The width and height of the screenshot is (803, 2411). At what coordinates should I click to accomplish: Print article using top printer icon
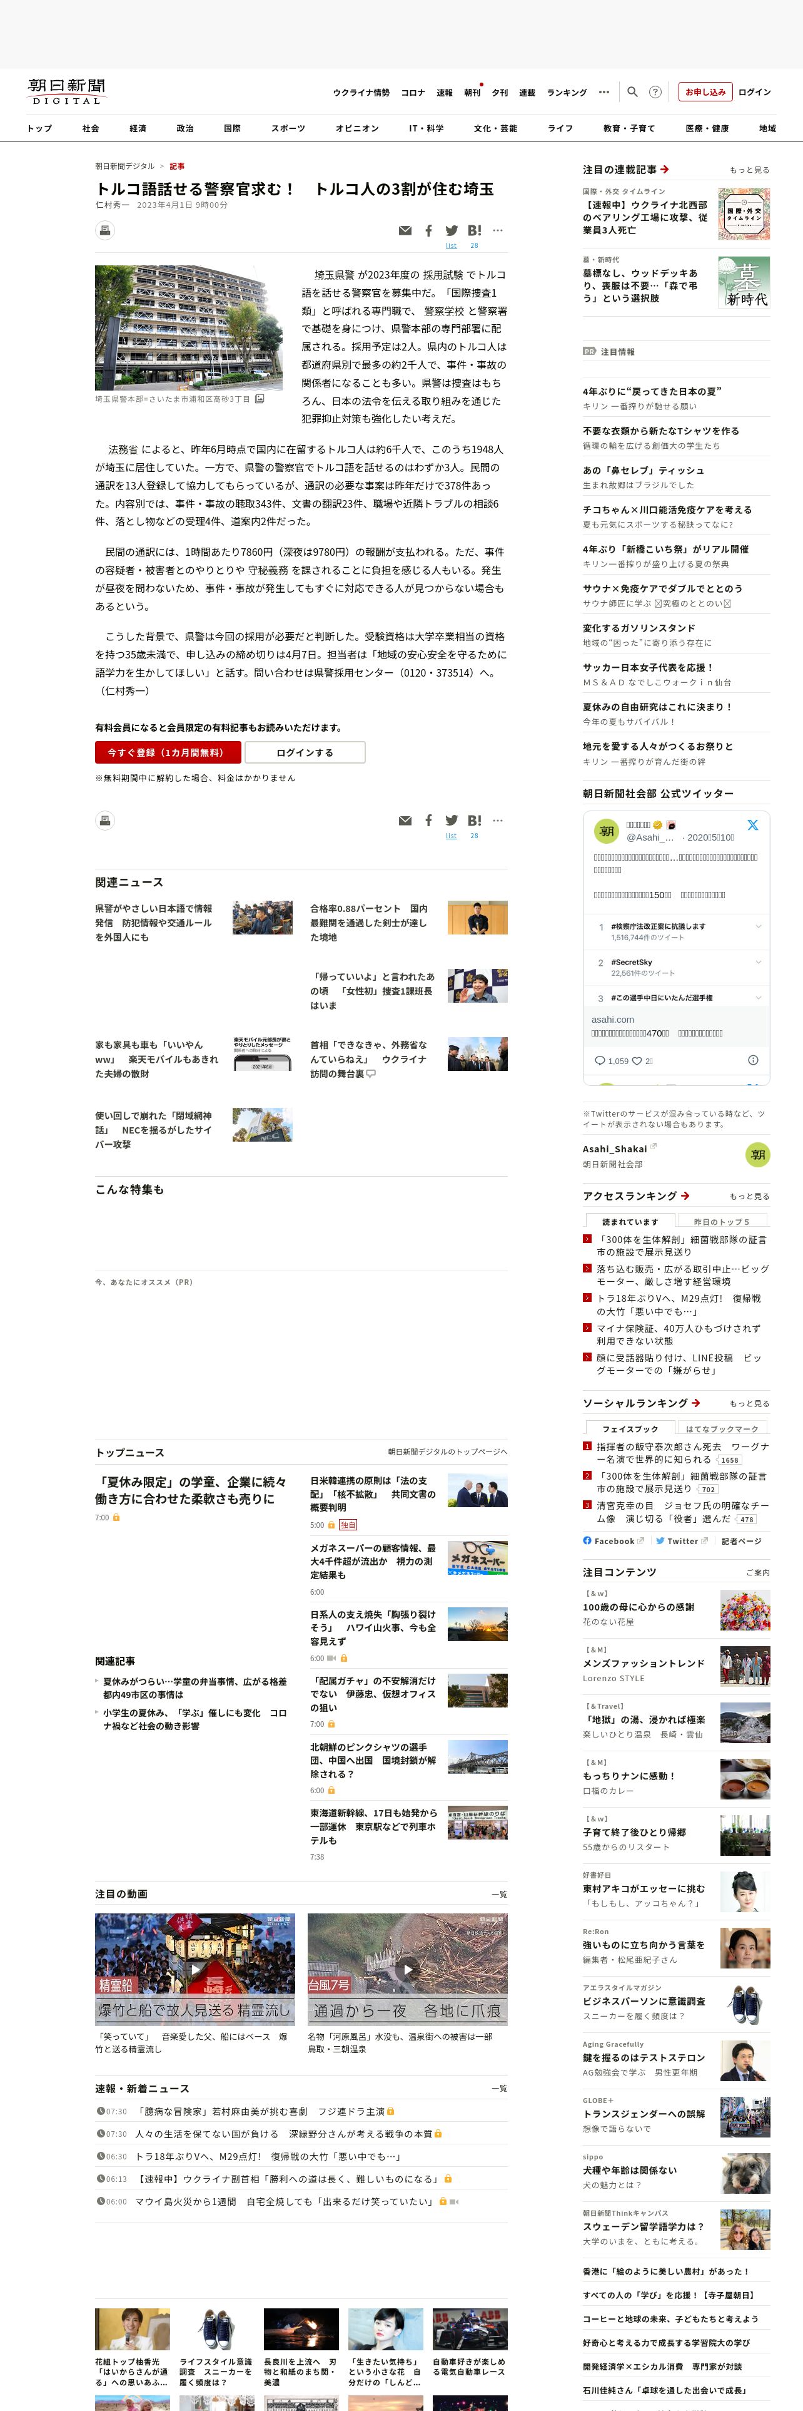[106, 229]
